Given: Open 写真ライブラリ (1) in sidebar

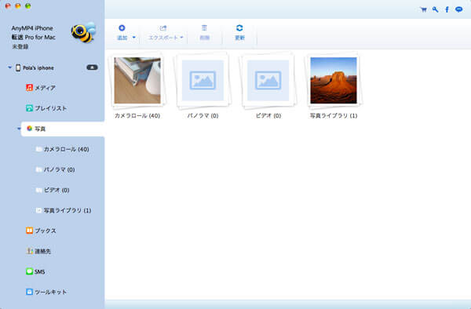Looking at the screenshot, I should click(68, 210).
